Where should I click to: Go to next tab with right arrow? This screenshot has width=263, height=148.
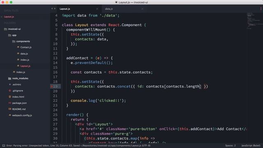point(55,9)
